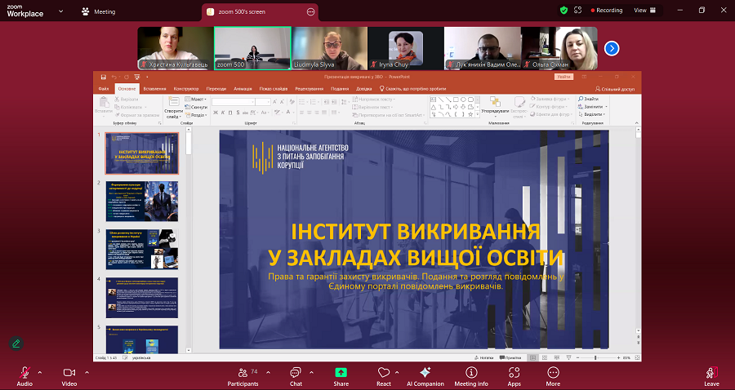Open the Файл tab
This screenshot has width=735, height=390.
(x=104, y=88)
